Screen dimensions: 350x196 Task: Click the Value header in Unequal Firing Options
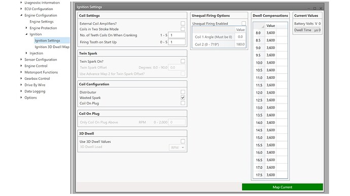pyautogui.click(x=240, y=30)
